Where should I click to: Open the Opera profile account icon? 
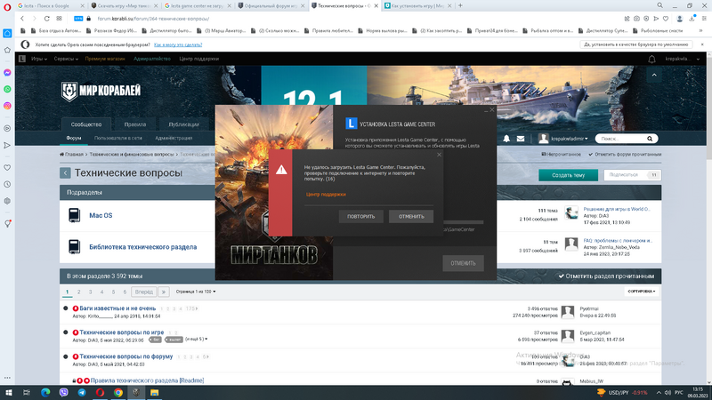pos(679,19)
